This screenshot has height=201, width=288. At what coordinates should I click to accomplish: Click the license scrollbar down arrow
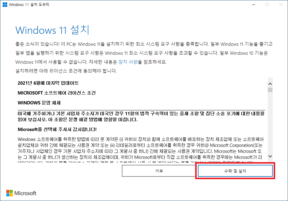pos(270,156)
